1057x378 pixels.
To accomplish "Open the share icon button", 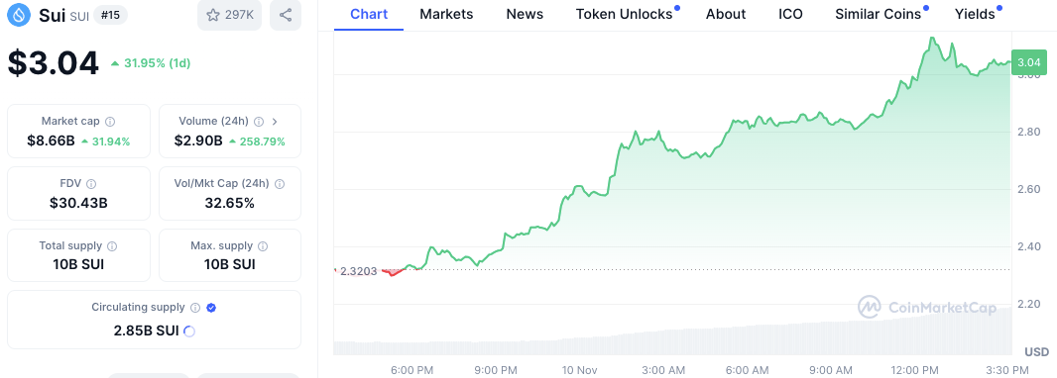I will (x=286, y=15).
